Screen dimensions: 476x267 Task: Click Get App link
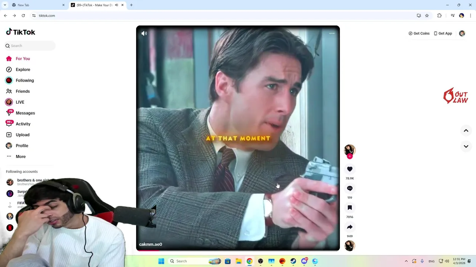443,33
